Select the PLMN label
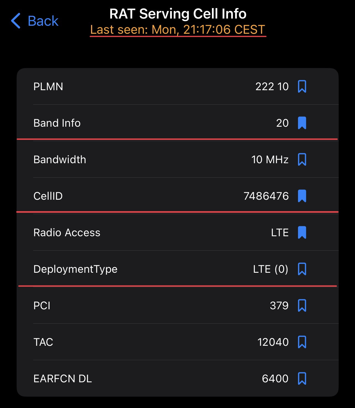The image size is (355, 408). point(48,87)
